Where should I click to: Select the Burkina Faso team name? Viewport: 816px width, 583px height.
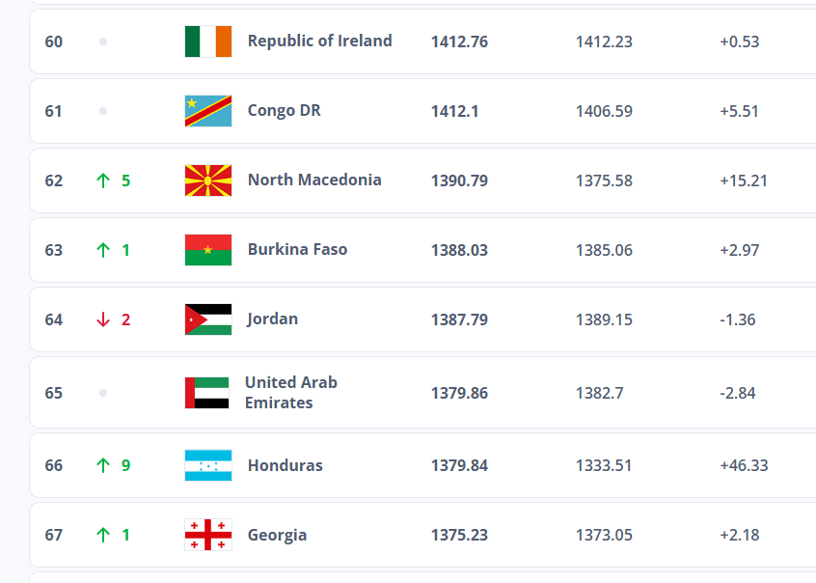coord(297,249)
